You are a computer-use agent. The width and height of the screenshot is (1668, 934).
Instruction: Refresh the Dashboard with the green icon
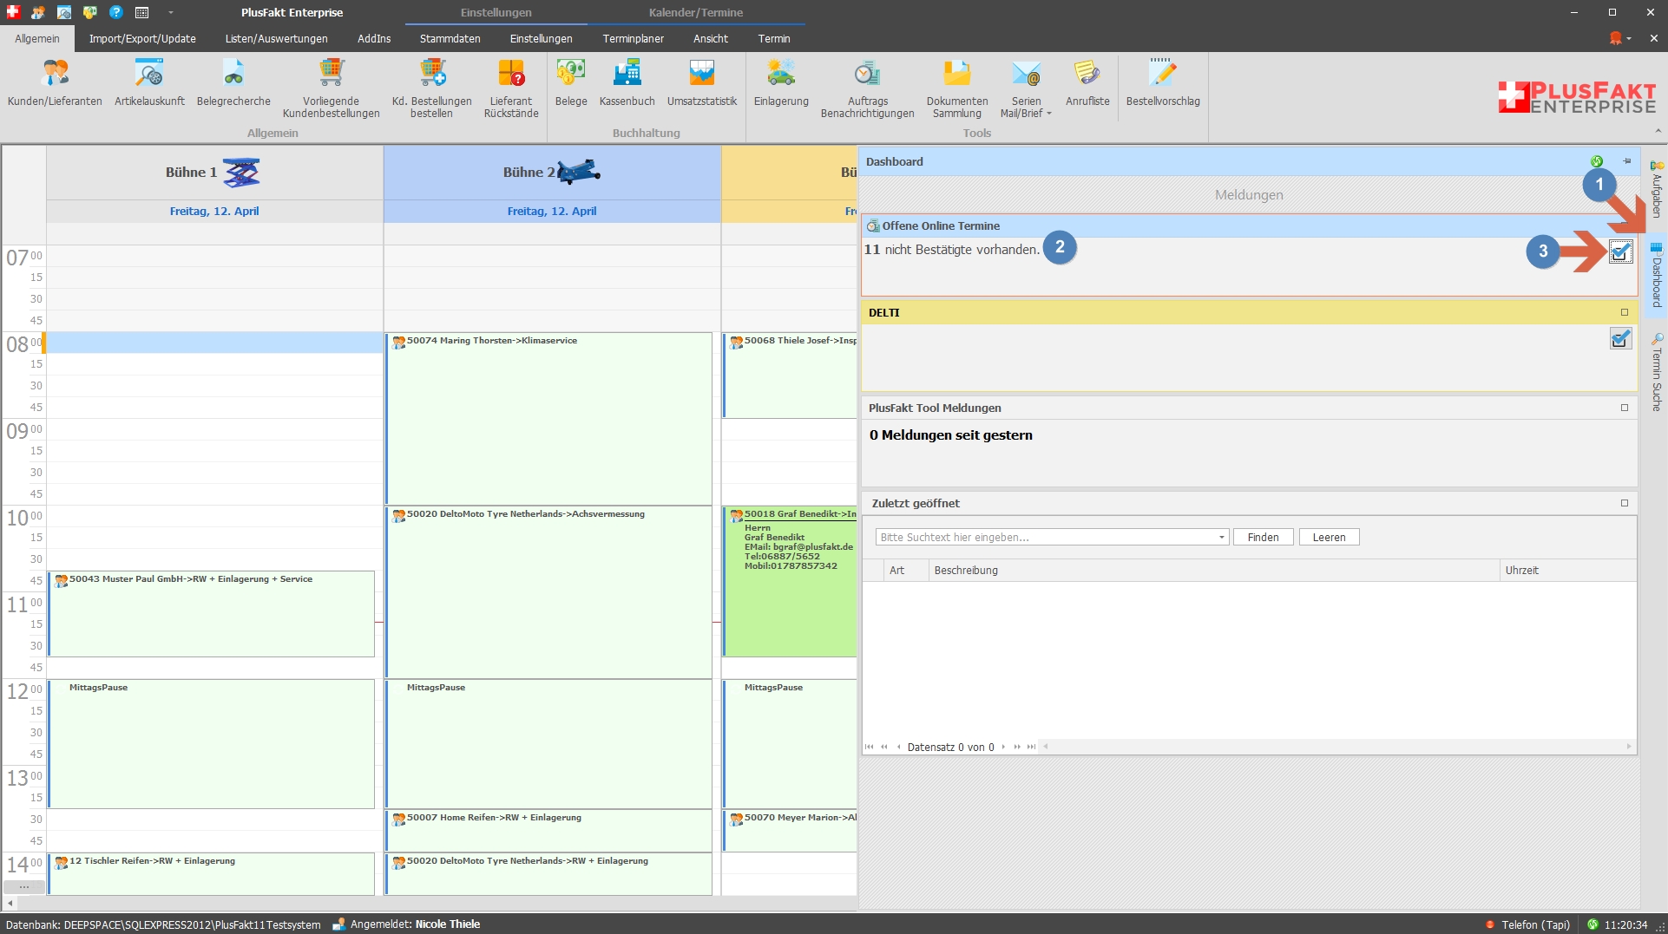[x=1597, y=161]
